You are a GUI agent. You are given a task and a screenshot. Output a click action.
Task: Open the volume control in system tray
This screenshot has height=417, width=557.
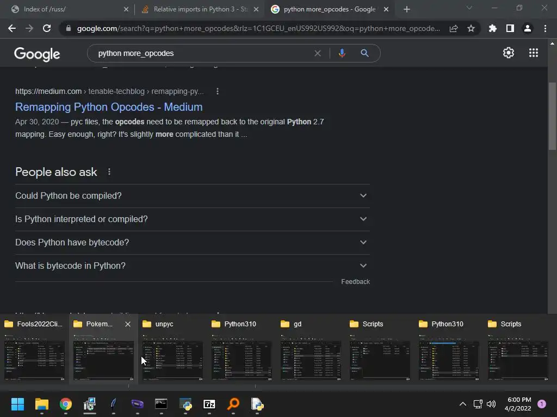click(x=491, y=404)
